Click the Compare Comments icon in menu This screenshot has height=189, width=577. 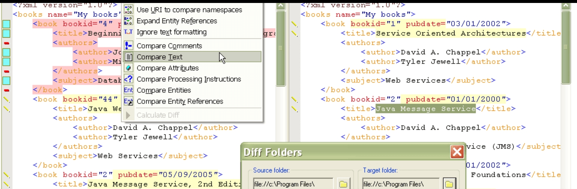[x=128, y=46]
